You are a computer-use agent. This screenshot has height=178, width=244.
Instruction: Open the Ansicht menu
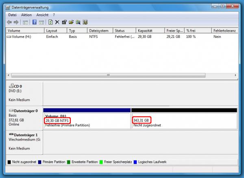(42, 15)
